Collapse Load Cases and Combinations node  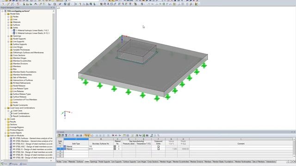point(6,108)
